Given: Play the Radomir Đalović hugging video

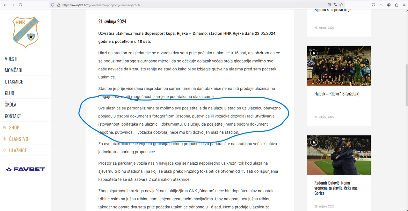Looking at the screenshot, I should [314, 142].
